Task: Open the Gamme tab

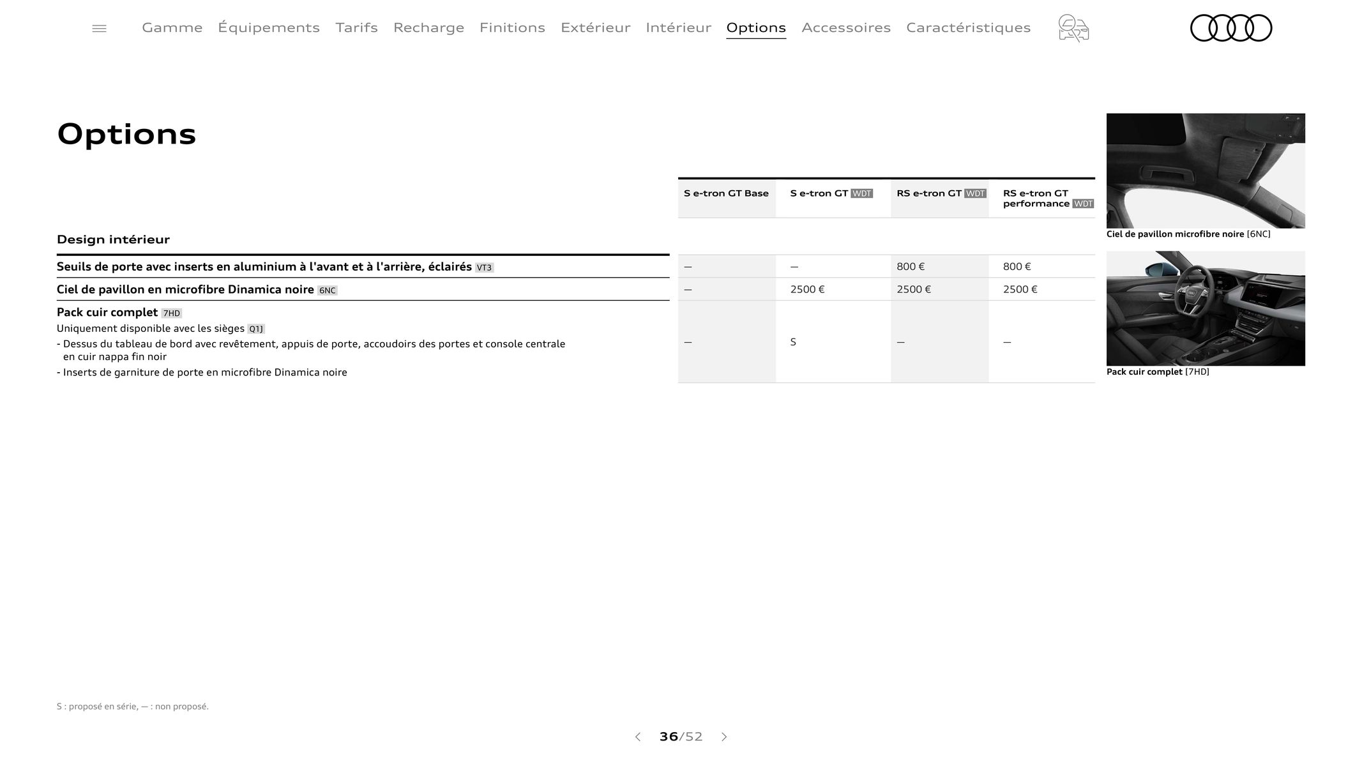Action: pos(172,27)
